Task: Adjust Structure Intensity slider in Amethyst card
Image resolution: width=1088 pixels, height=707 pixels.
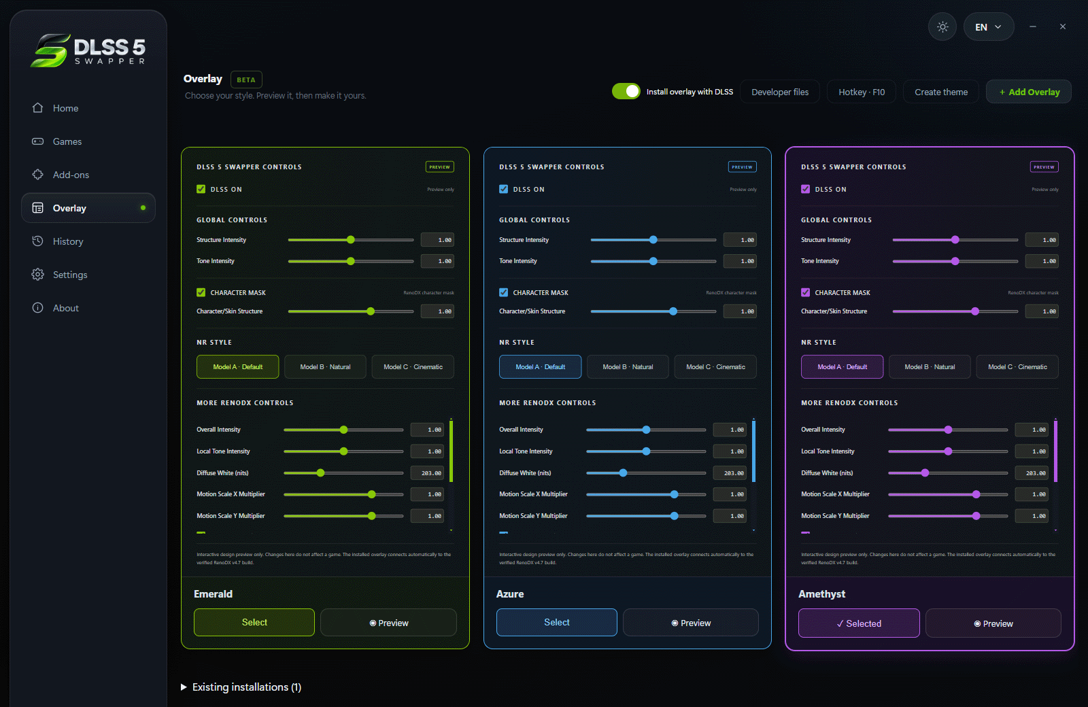Action: tap(955, 240)
